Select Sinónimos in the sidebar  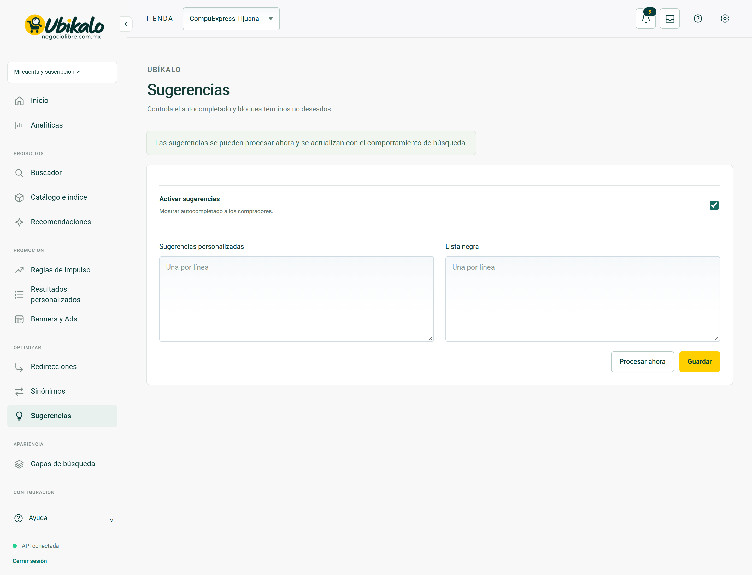[x=62, y=391]
